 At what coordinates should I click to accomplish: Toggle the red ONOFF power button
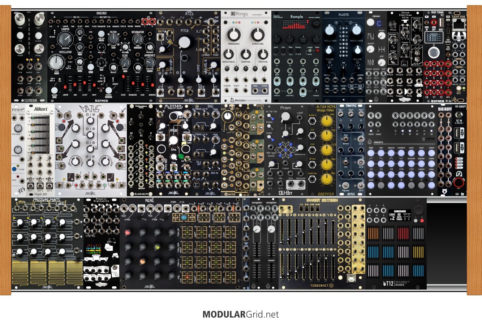[459, 184]
